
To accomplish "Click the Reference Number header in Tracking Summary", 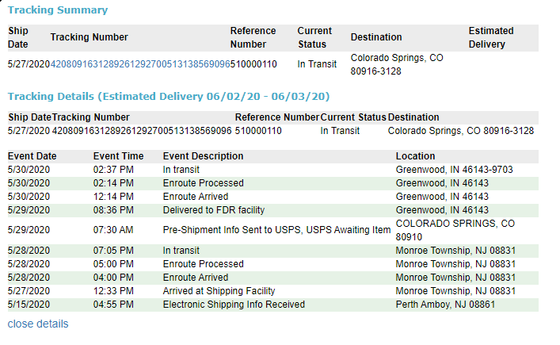I will point(253,37).
